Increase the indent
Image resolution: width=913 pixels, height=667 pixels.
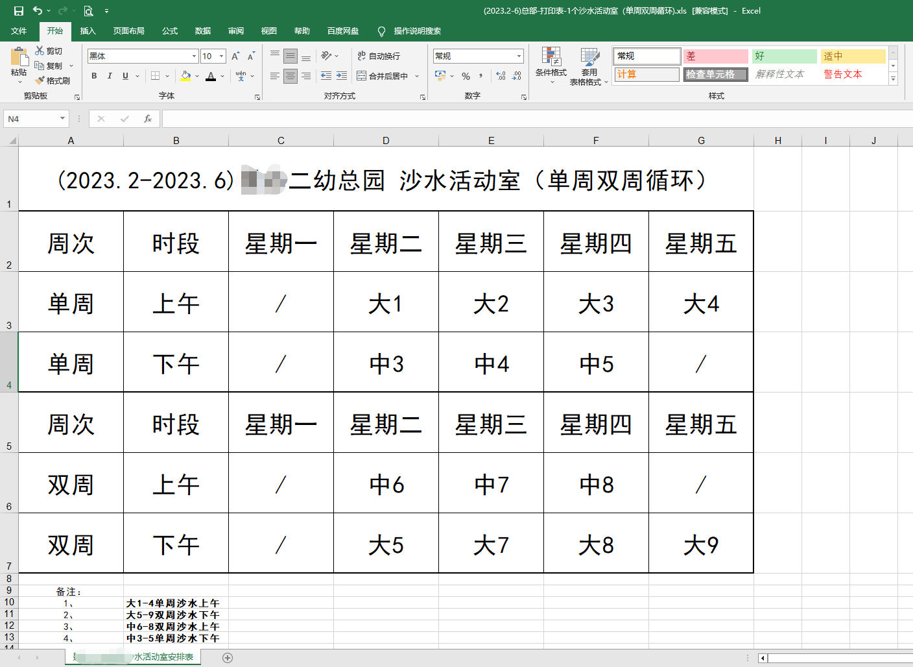(x=342, y=76)
